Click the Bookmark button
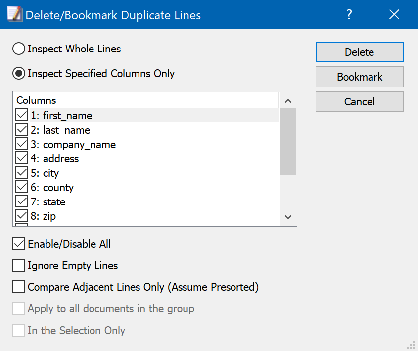Screen dimensions: 418x351 [359, 77]
